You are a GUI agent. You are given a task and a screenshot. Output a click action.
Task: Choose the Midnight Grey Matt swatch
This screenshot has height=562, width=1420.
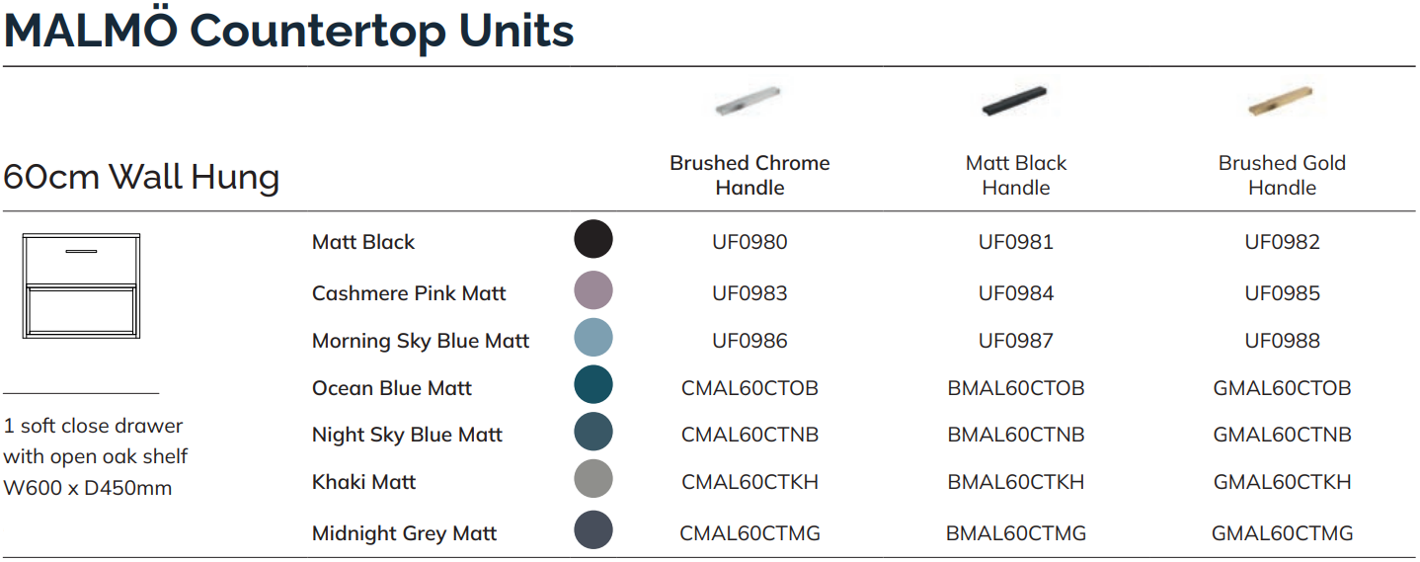[593, 530]
